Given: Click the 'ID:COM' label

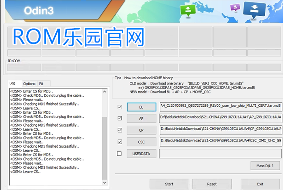Looking at the screenshot, I should 14,61.
